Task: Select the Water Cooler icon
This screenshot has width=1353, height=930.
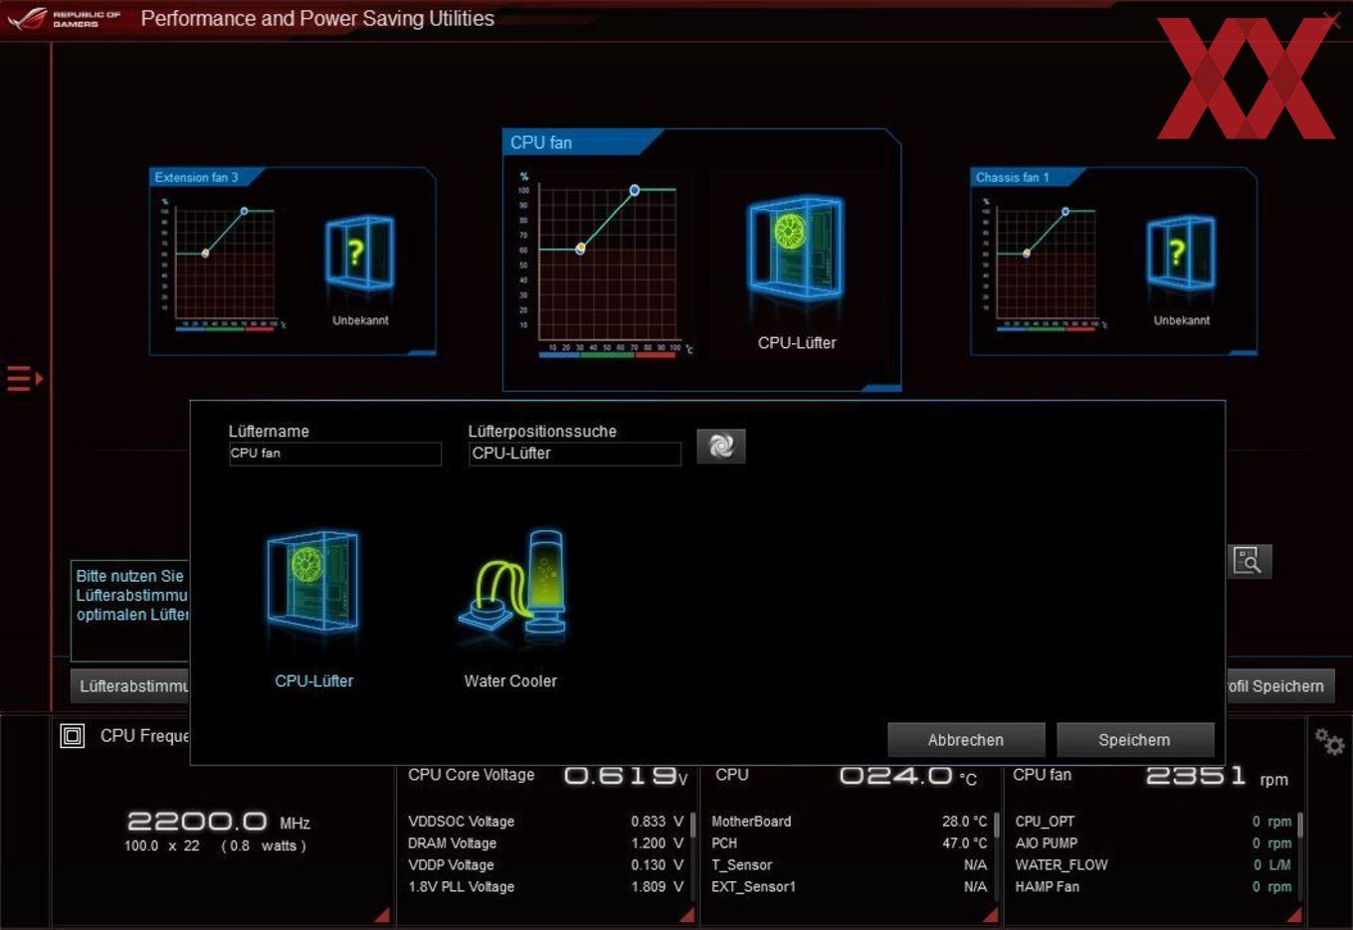Action: pyautogui.click(x=512, y=582)
